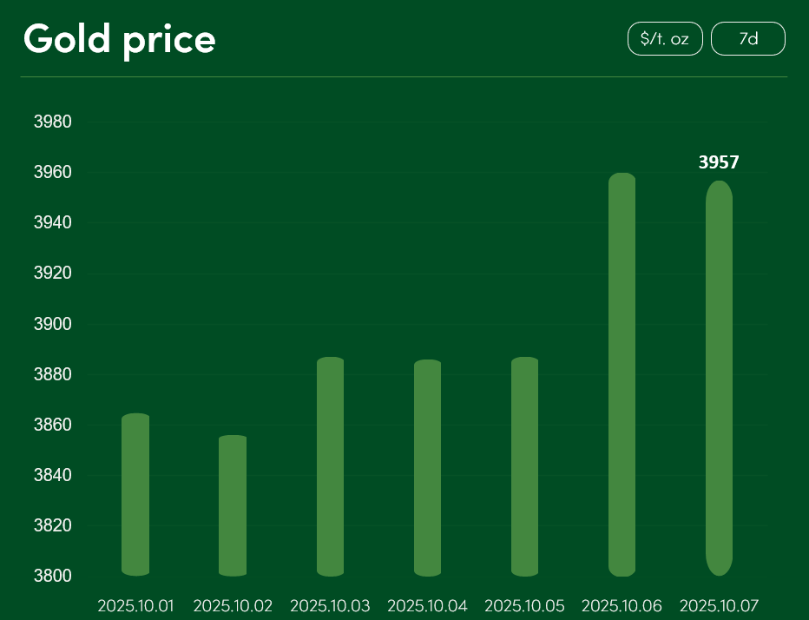809x620 pixels.
Task: Click the 2025.10.05 price bar
Action: click(x=524, y=466)
